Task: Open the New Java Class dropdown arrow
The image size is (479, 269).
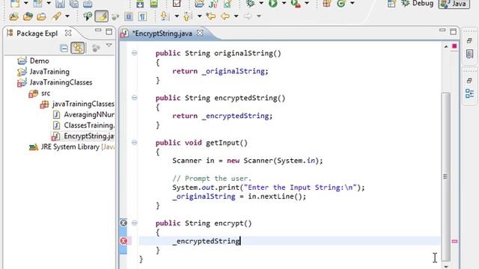Action: click(353, 3)
